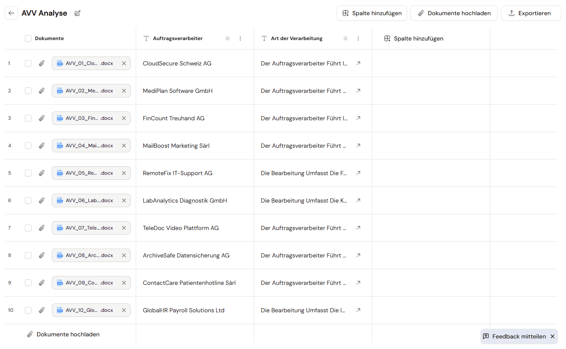This screenshot has width=566, height=349.
Task: Check the checkbox for row 1
Action: pos(28,63)
